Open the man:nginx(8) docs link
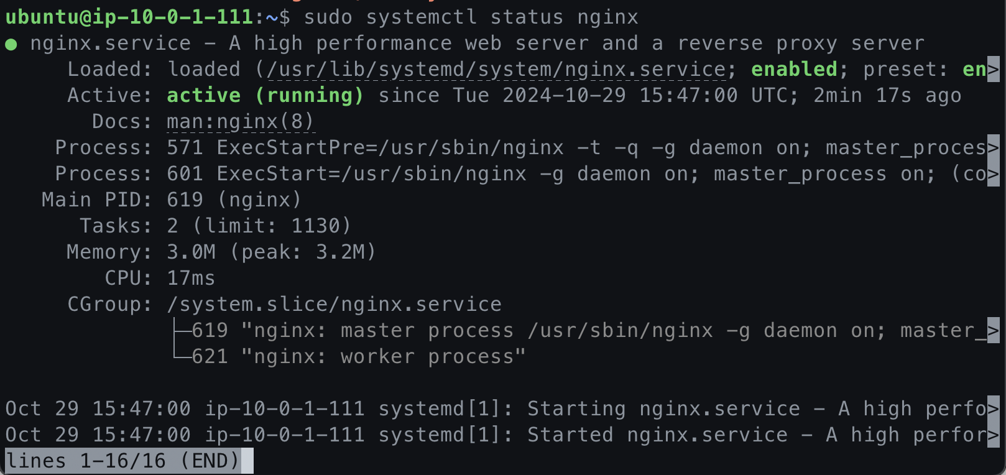1006x475 pixels. point(241,122)
